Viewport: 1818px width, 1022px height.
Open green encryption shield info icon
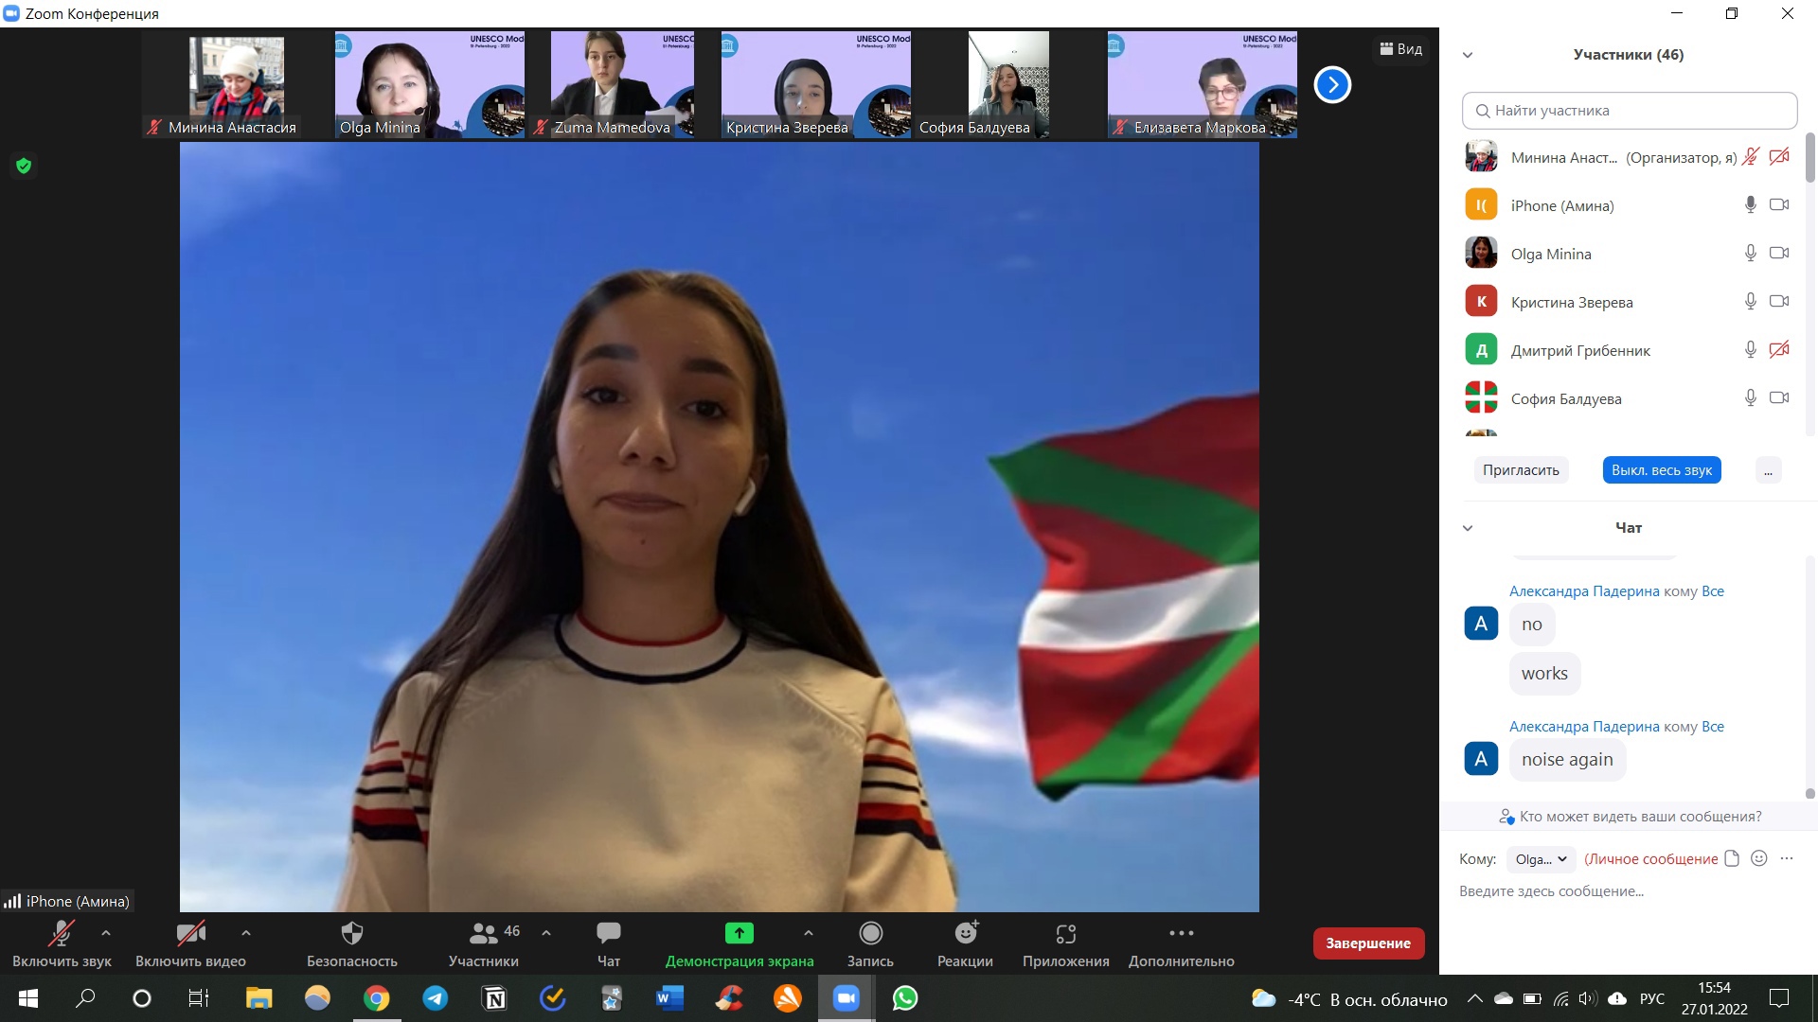coord(24,166)
